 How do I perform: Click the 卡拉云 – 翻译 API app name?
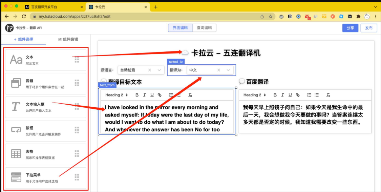29,28
